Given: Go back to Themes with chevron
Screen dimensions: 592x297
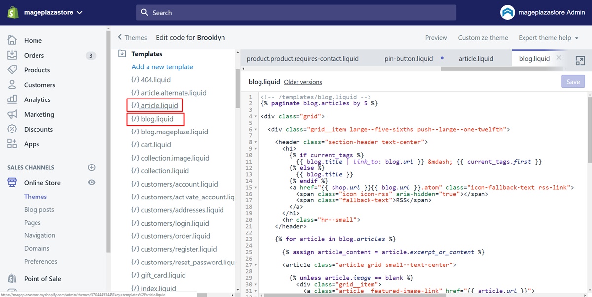Looking at the screenshot, I should click(132, 37).
